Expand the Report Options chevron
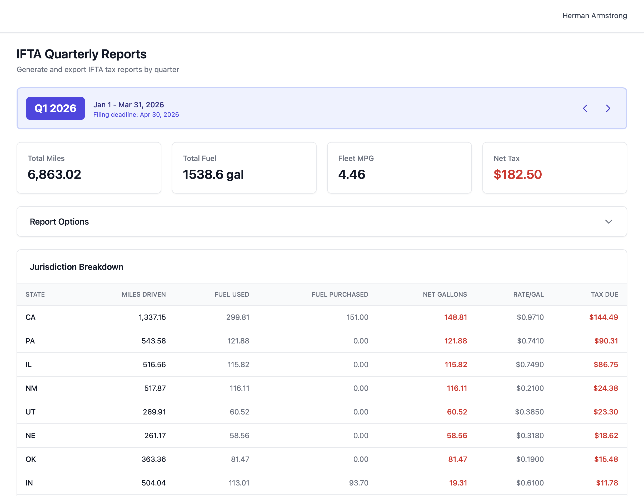 [609, 222]
